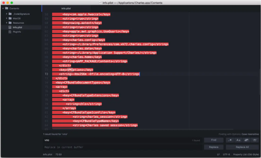Switch to the Info.plist editor tab
The height and width of the screenshot is (158, 261).
[x=66, y=8]
